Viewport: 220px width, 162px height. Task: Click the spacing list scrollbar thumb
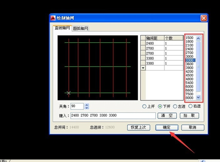(198, 67)
